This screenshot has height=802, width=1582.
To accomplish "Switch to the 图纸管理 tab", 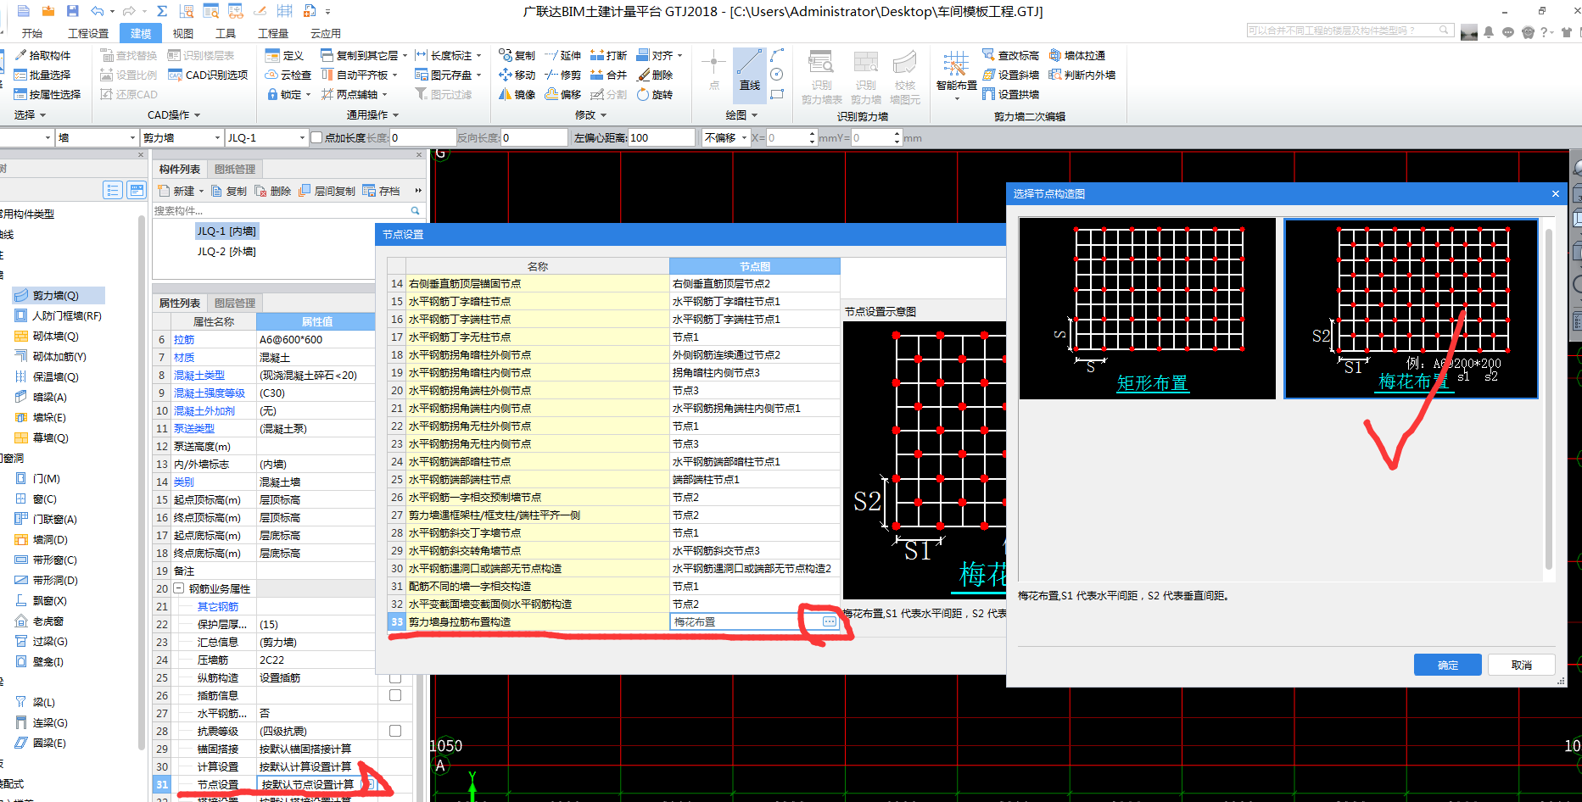I will click(x=235, y=169).
